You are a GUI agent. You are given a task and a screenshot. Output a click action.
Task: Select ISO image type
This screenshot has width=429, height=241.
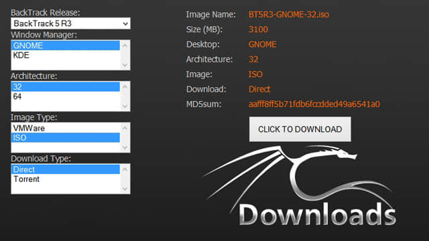pyautogui.click(x=66, y=138)
